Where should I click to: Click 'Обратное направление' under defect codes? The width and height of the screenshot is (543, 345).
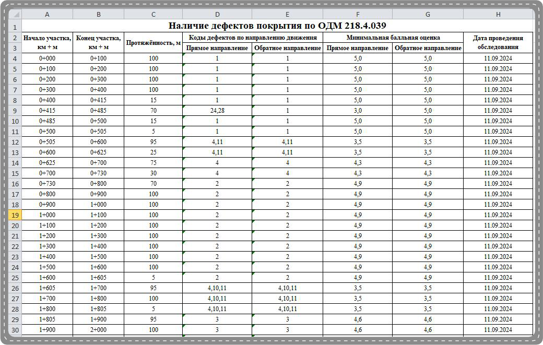pos(288,47)
